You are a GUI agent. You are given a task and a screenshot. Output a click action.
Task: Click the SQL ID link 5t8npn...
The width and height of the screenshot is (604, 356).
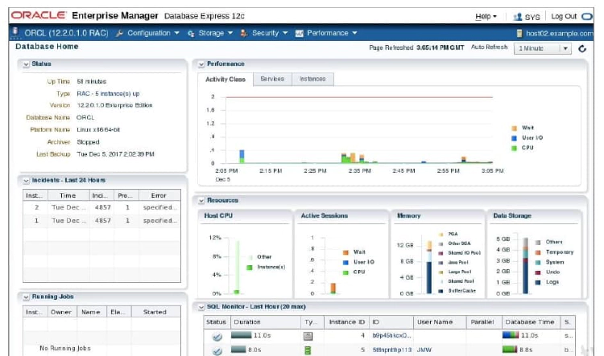click(x=391, y=350)
